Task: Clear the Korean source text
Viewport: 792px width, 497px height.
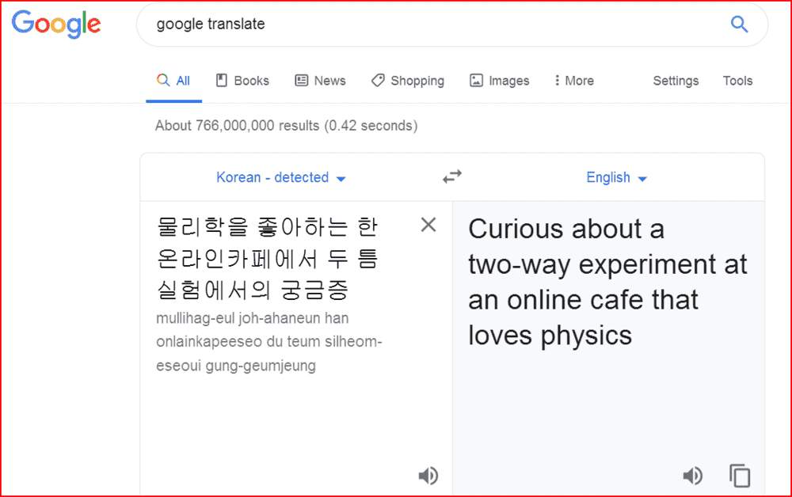Action: 428,225
